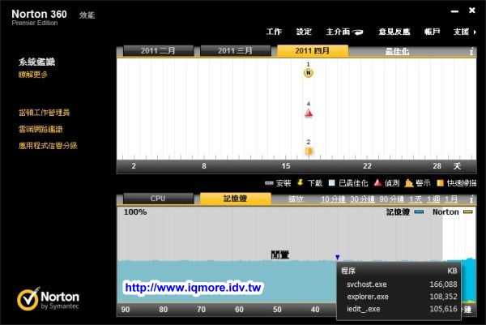Click the 瞭解更多 learn more link

(33, 75)
